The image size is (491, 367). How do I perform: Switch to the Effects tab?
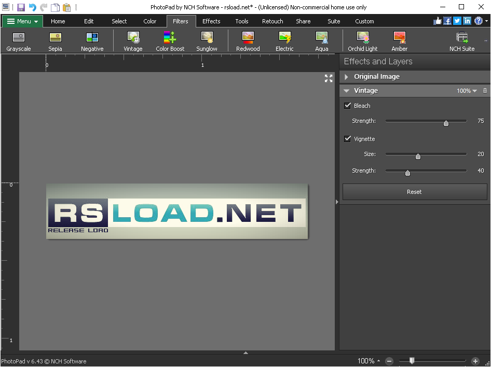[211, 21]
